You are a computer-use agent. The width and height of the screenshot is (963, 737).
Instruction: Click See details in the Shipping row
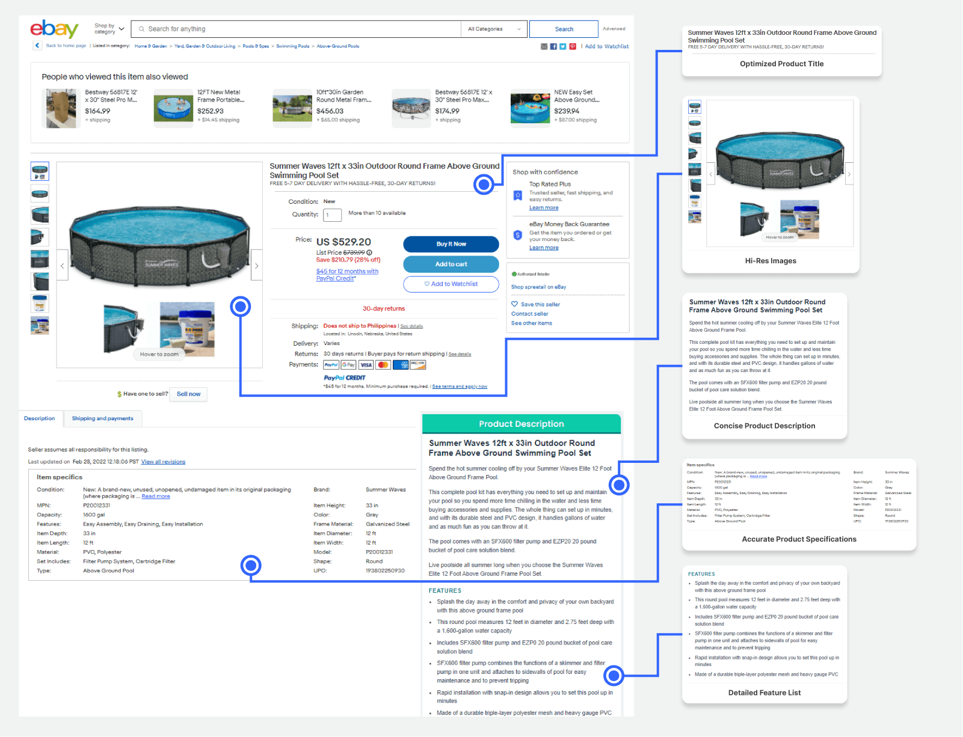[x=411, y=326]
